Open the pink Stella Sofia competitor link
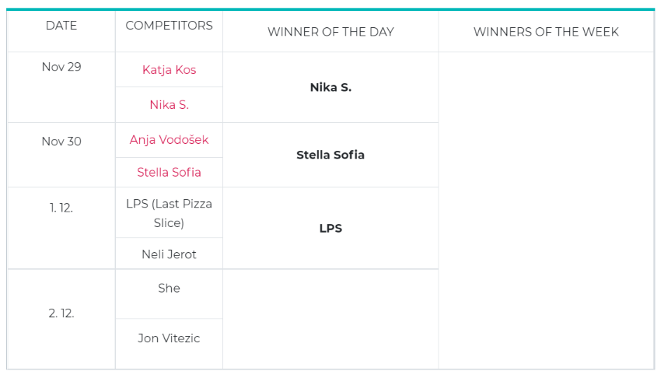Screen dimensions: 661x378 pos(169,172)
